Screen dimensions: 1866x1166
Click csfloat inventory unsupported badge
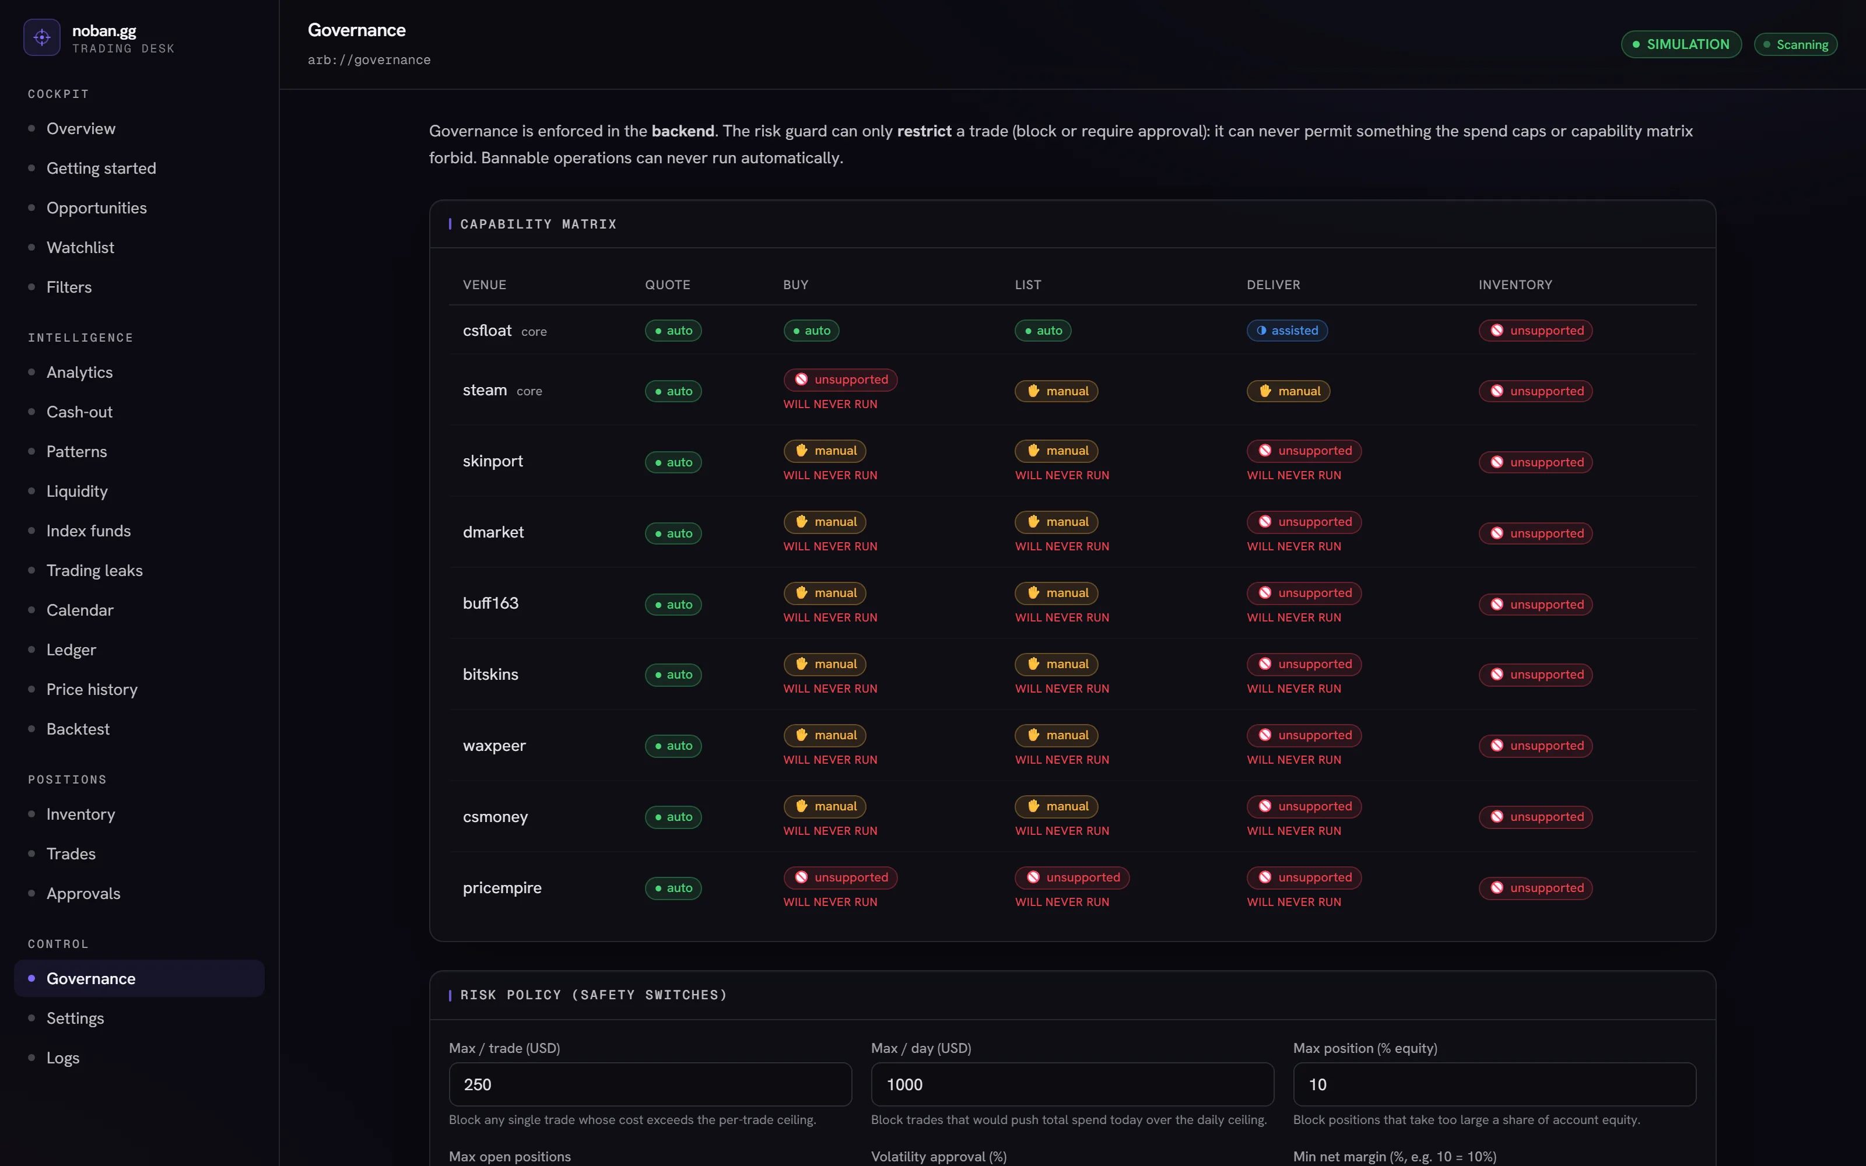point(1535,331)
